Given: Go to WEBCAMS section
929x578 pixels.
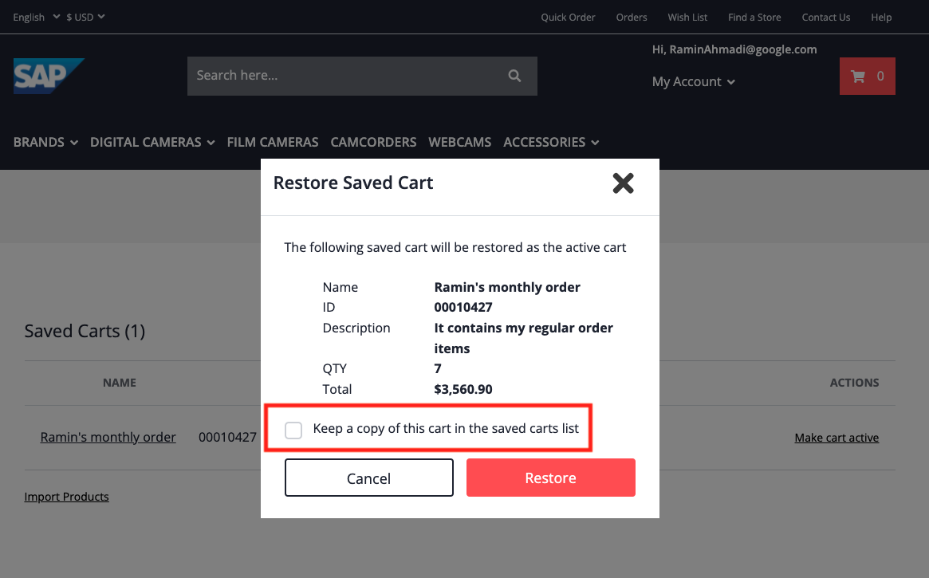Looking at the screenshot, I should (x=459, y=142).
